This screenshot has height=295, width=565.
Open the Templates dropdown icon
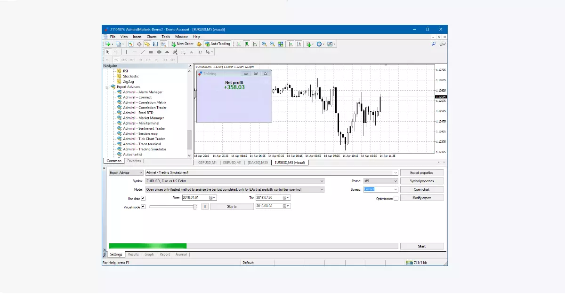point(330,44)
